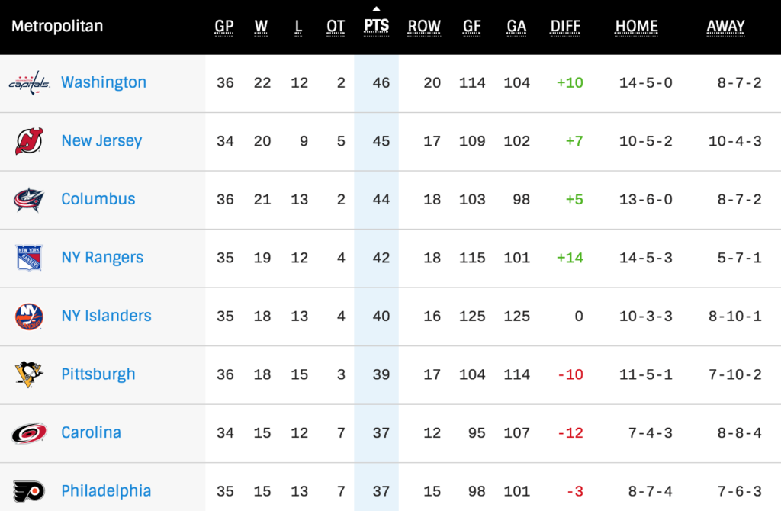Sort by W wins column
This screenshot has height=511, width=781.
(262, 26)
